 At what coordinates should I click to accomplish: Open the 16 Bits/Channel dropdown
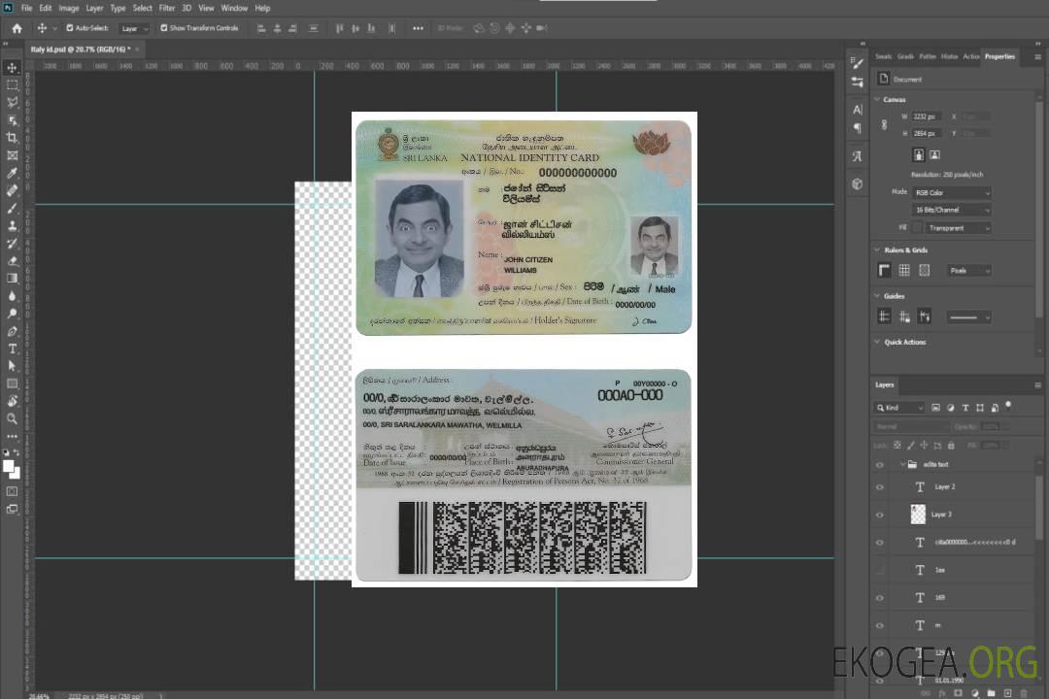(x=952, y=210)
